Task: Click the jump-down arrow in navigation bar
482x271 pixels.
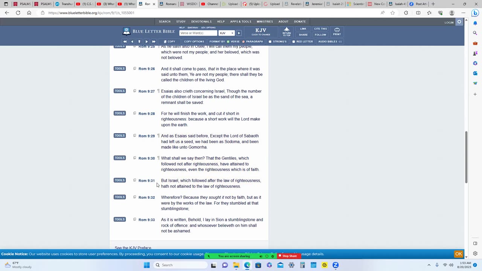Action: pyautogui.click(x=139, y=41)
